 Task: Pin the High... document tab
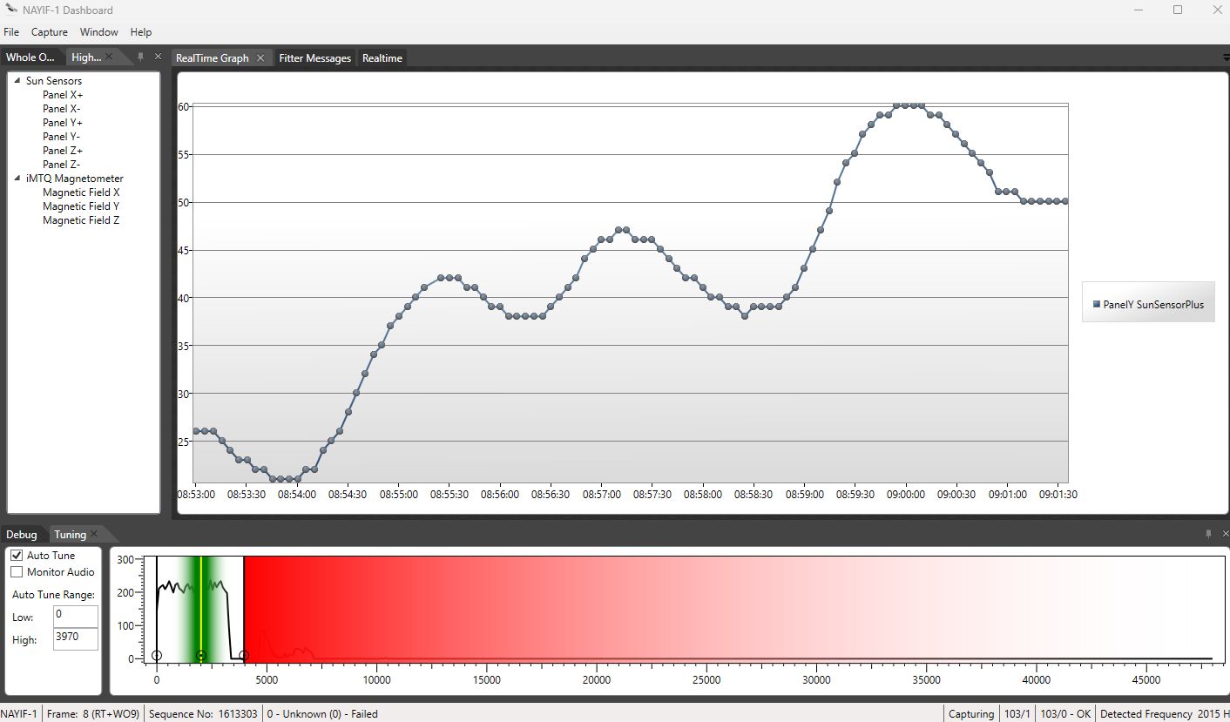pyautogui.click(x=141, y=56)
